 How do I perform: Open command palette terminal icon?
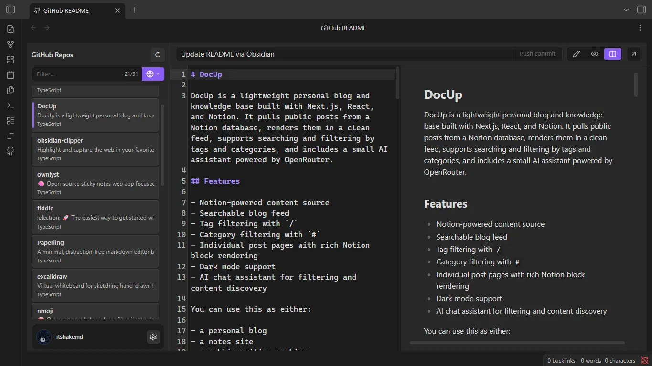pyautogui.click(x=11, y=105)
